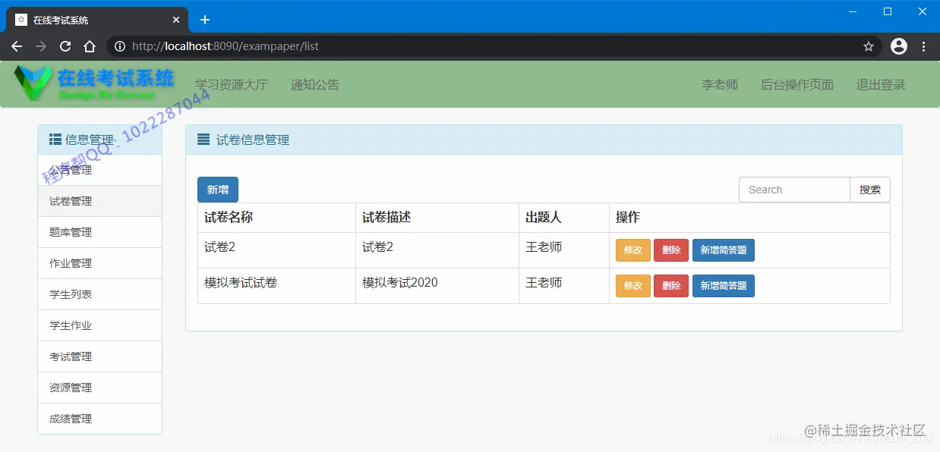Image resolution: width=940 pixels, height=452 pixels.
Task: Click 退出登录 to log out
Action: tap(880, 84)
